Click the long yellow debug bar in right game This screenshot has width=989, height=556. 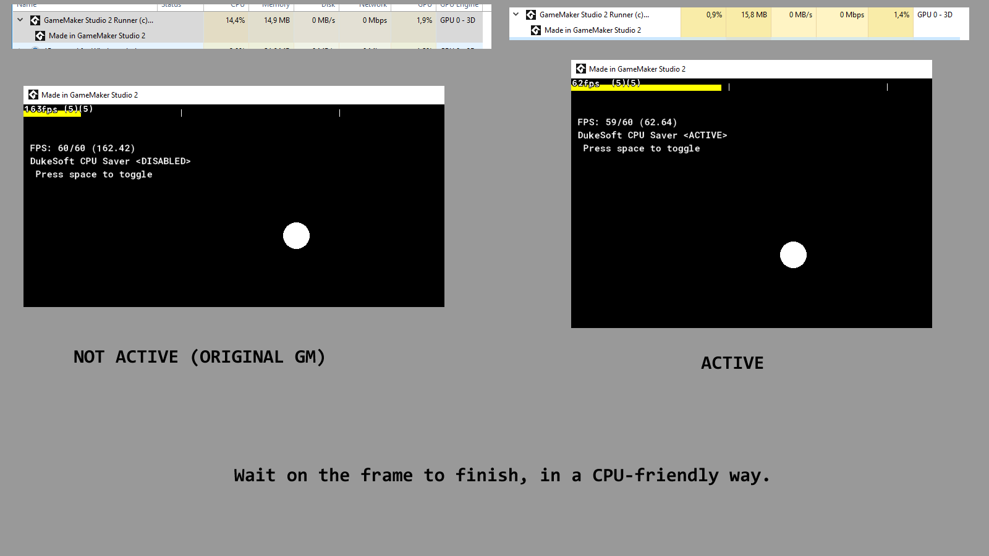pyautogui.click(x=646, y=88)
